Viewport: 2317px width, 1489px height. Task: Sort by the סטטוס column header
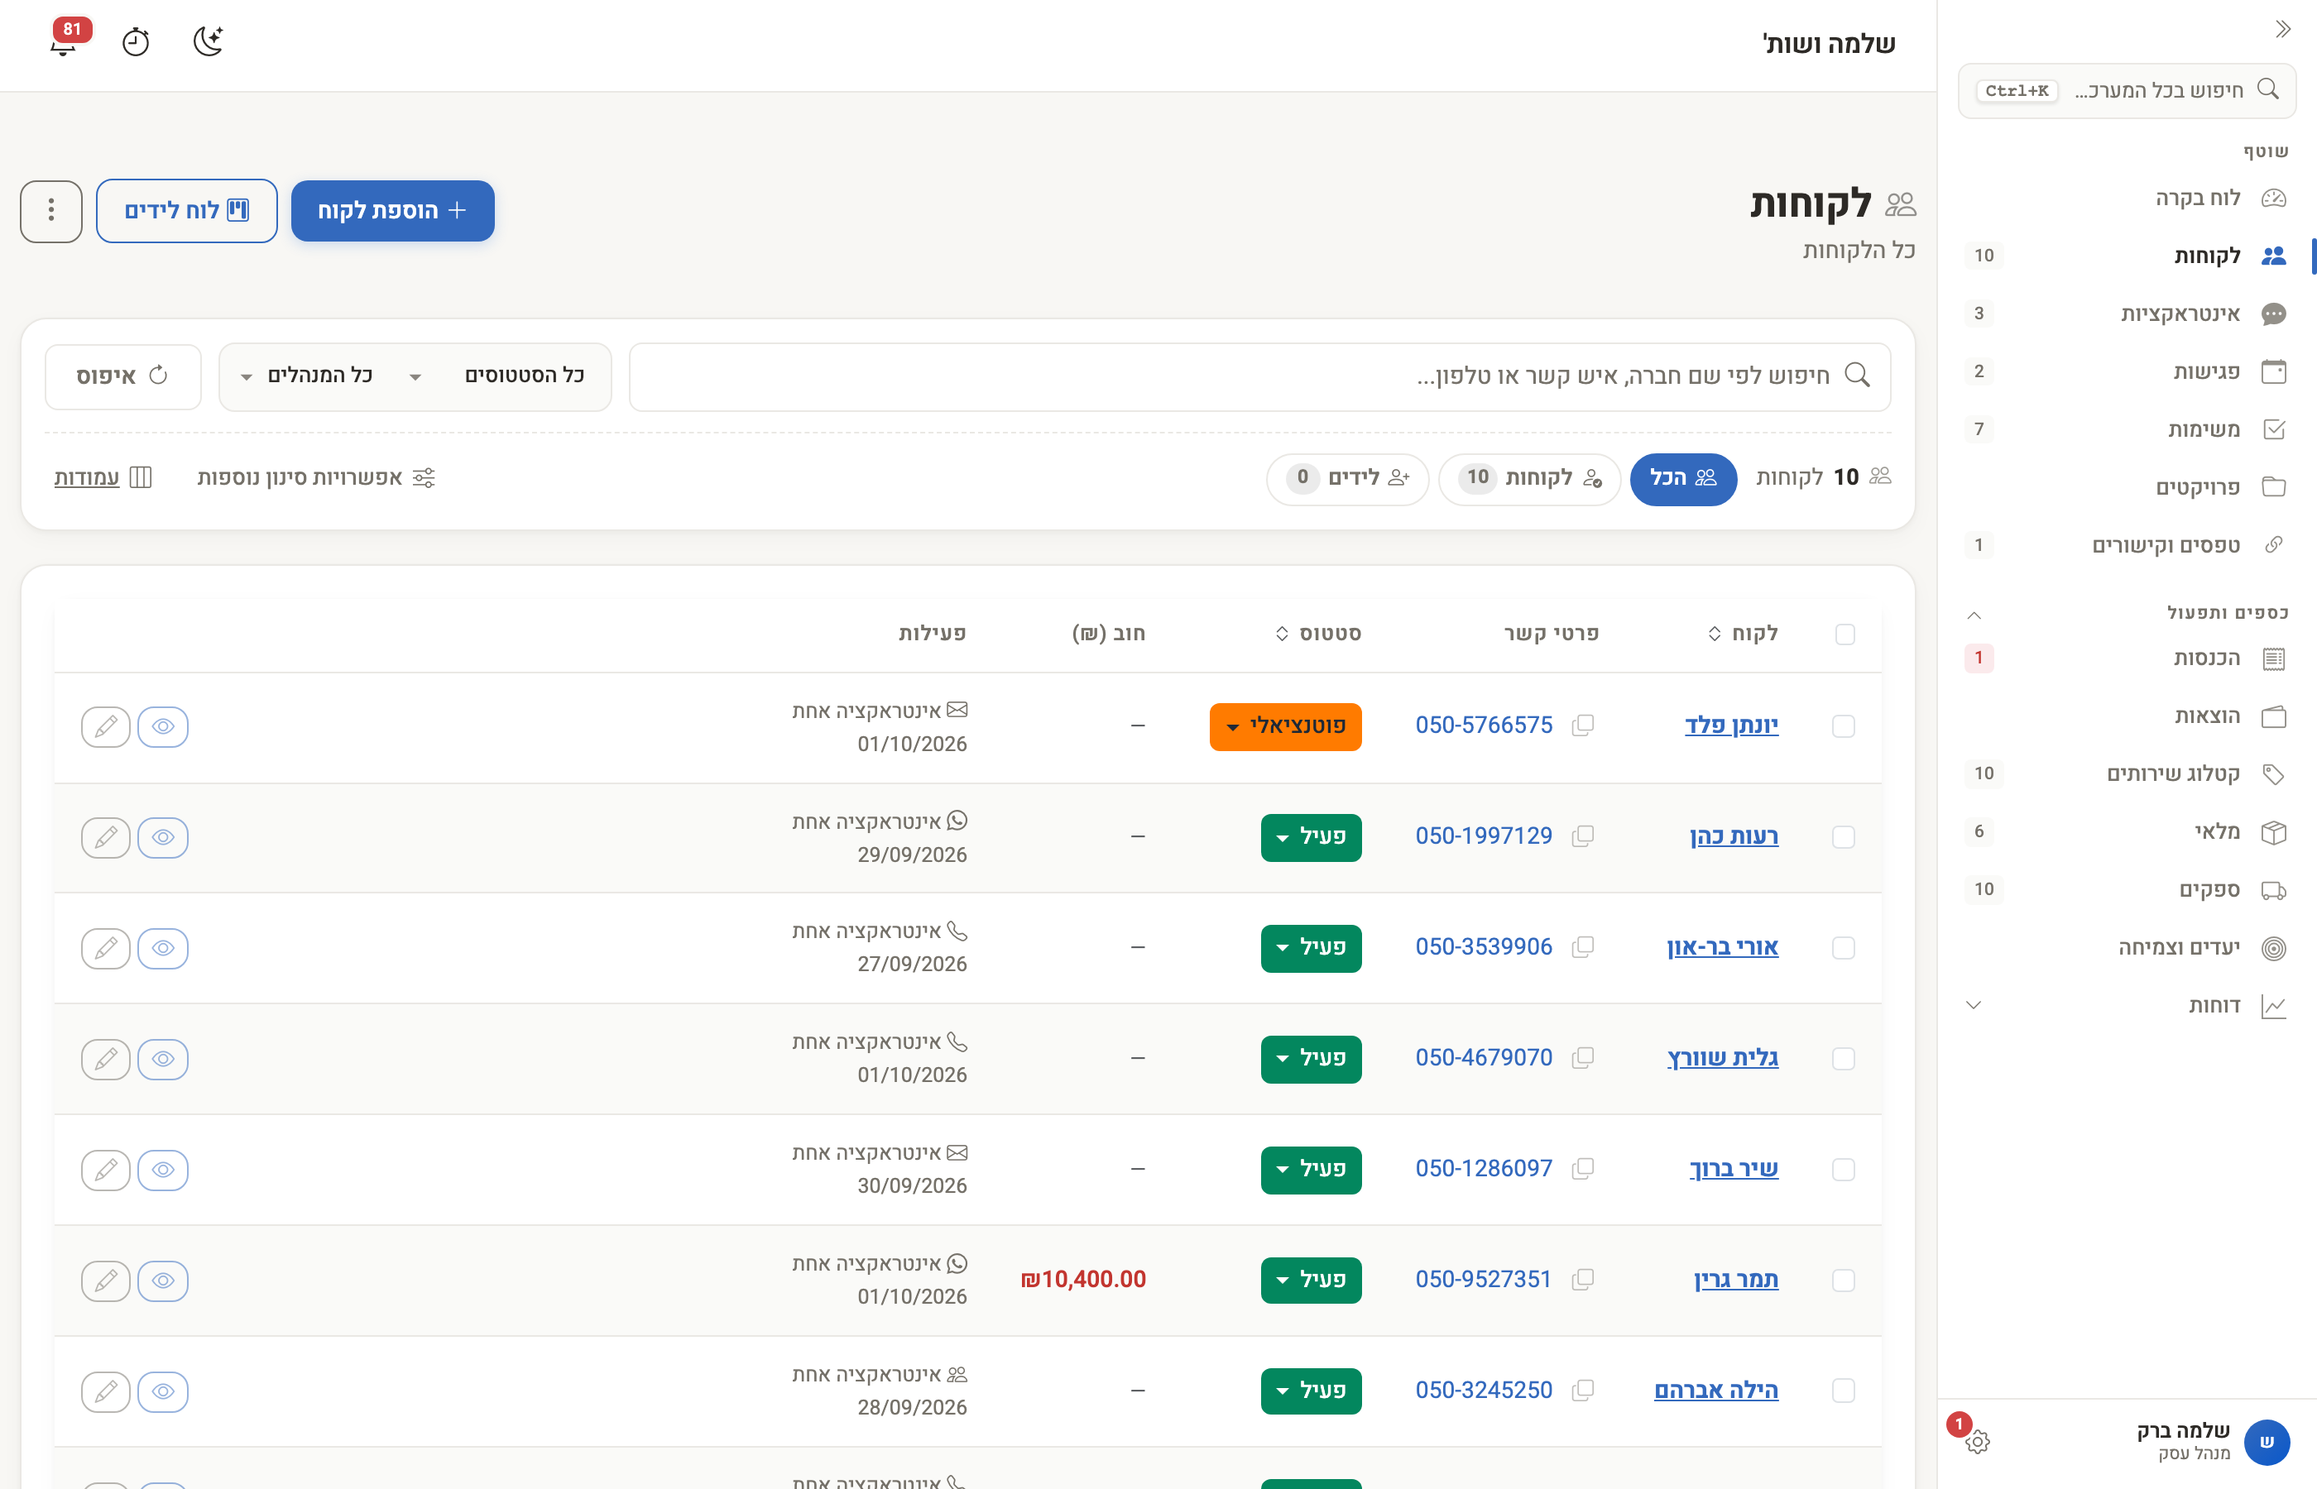pyautogui.click(x=1318, y=634)
